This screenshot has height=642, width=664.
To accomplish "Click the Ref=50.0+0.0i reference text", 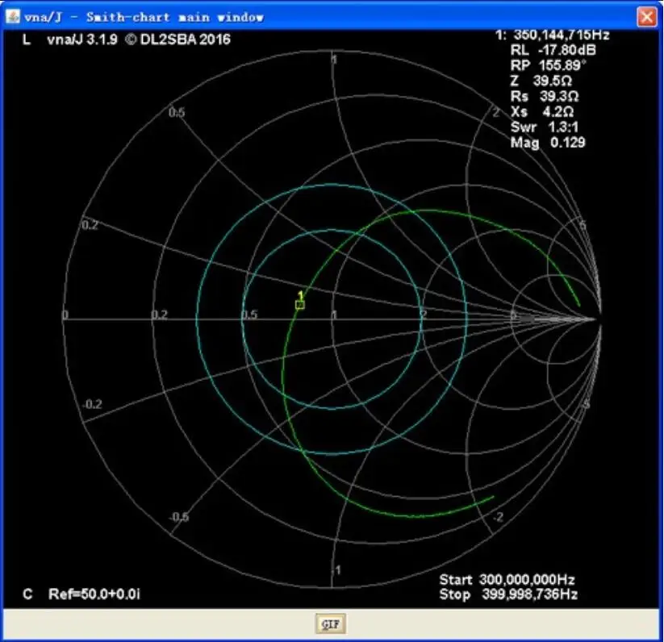I will coord(94,594).
